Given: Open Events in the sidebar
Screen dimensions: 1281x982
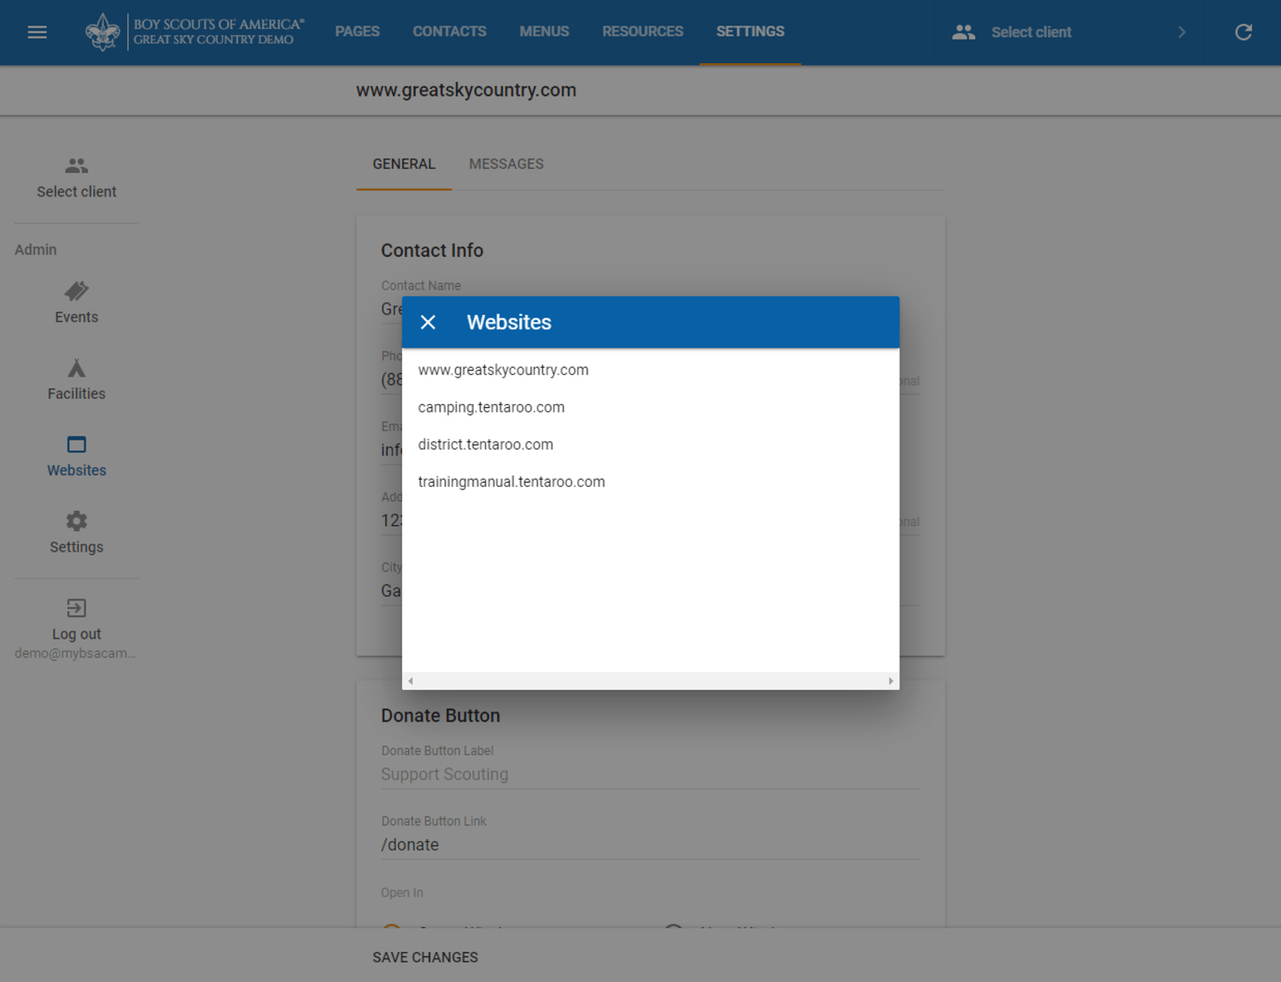Looking at the screenshot, I should pos(76,303).
